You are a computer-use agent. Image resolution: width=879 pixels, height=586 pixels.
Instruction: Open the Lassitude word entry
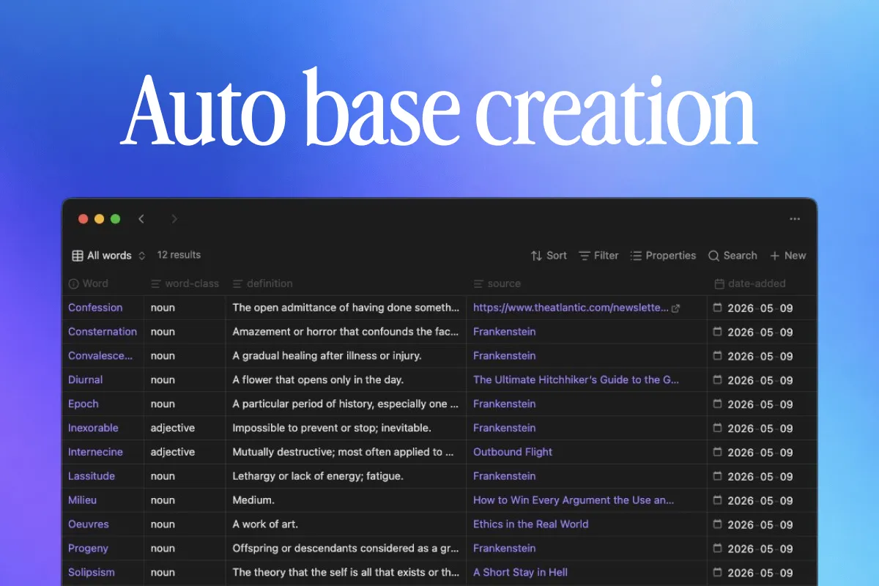point(92,476)
